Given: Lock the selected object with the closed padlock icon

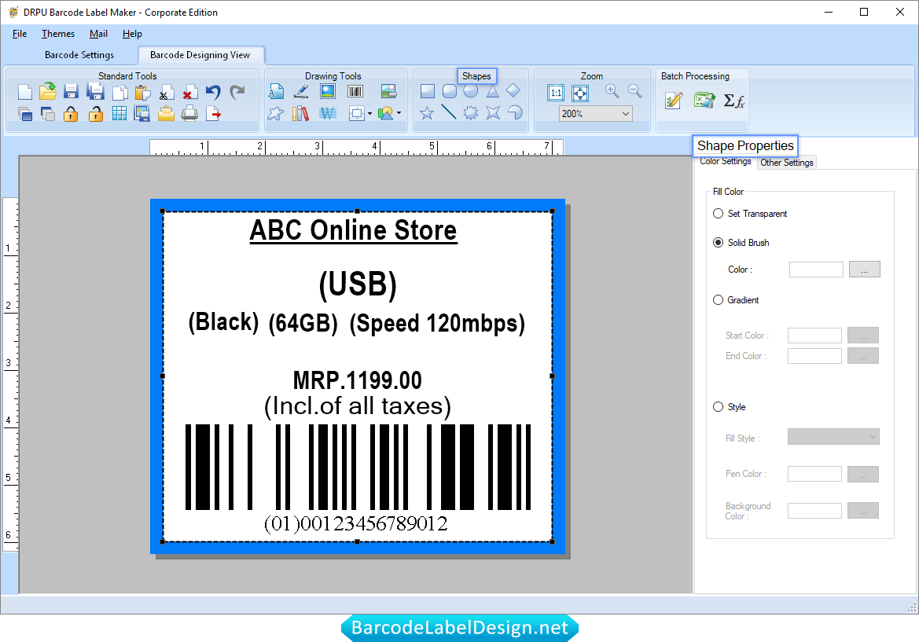Looking at the screenshot, I should [x=70, y=114].
